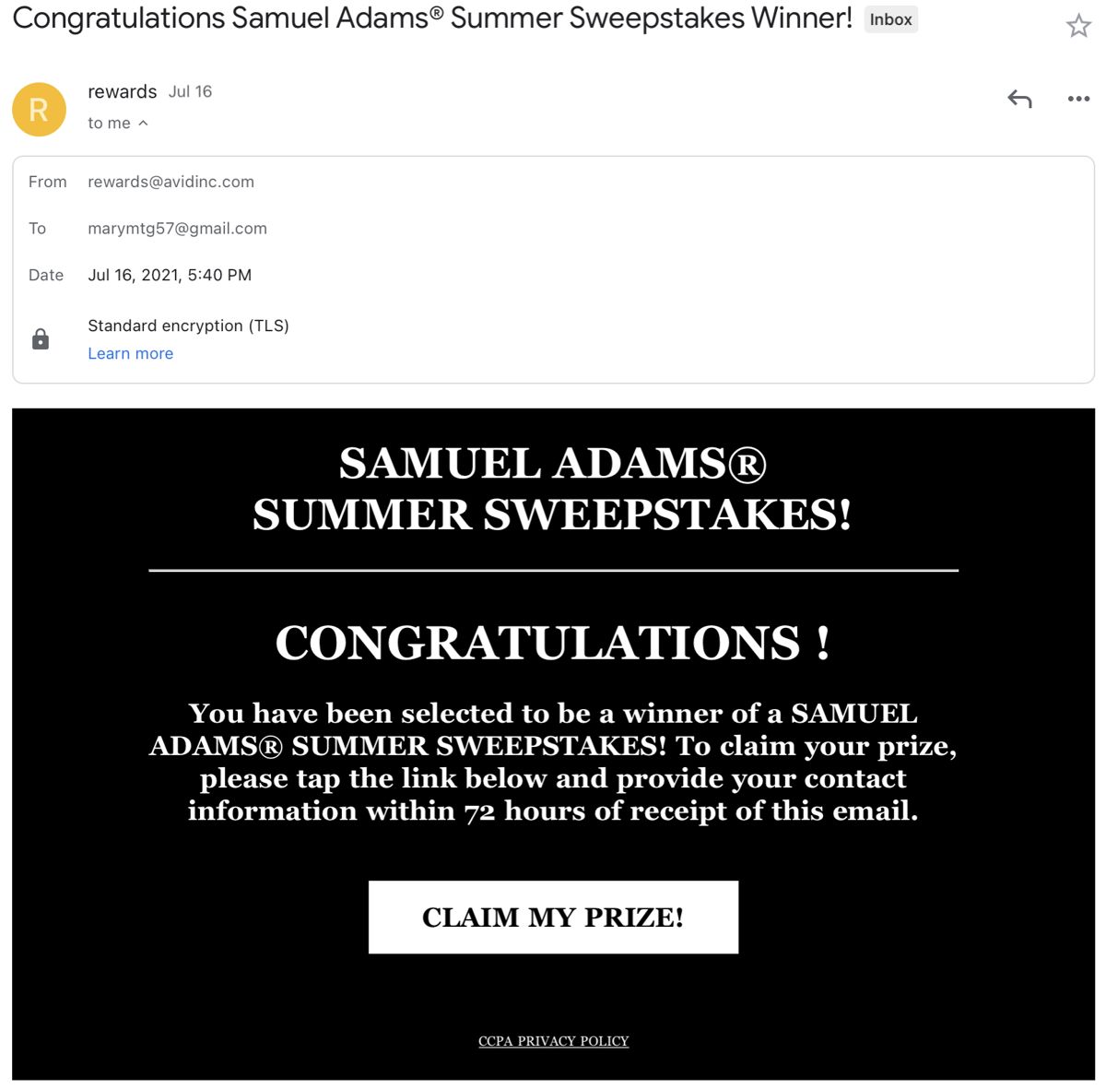Click the Standard encryption (TLS) text
The image size is (1106, 1089).
188,326
